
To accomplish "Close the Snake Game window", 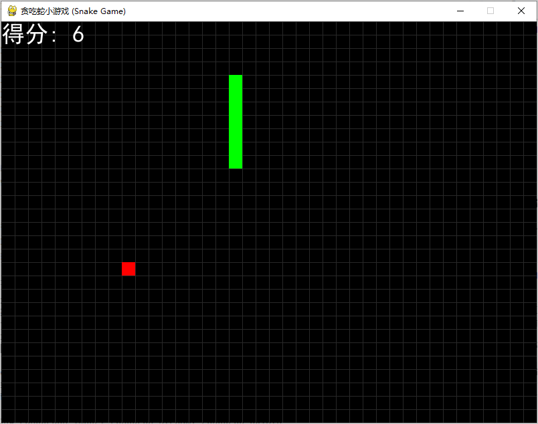I will tap(520, 11).
